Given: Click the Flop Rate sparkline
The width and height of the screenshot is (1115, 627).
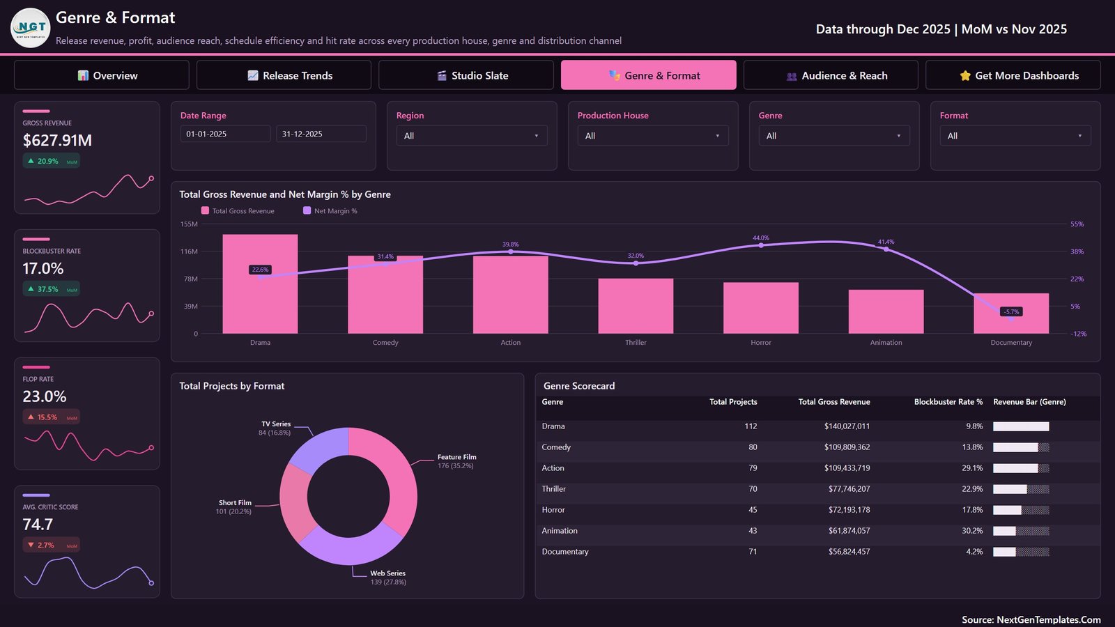Looking at the screenshot, I should (x=89, y=445).
